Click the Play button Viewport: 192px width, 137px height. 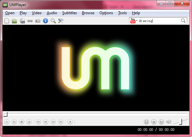click(x=7, y=122)
